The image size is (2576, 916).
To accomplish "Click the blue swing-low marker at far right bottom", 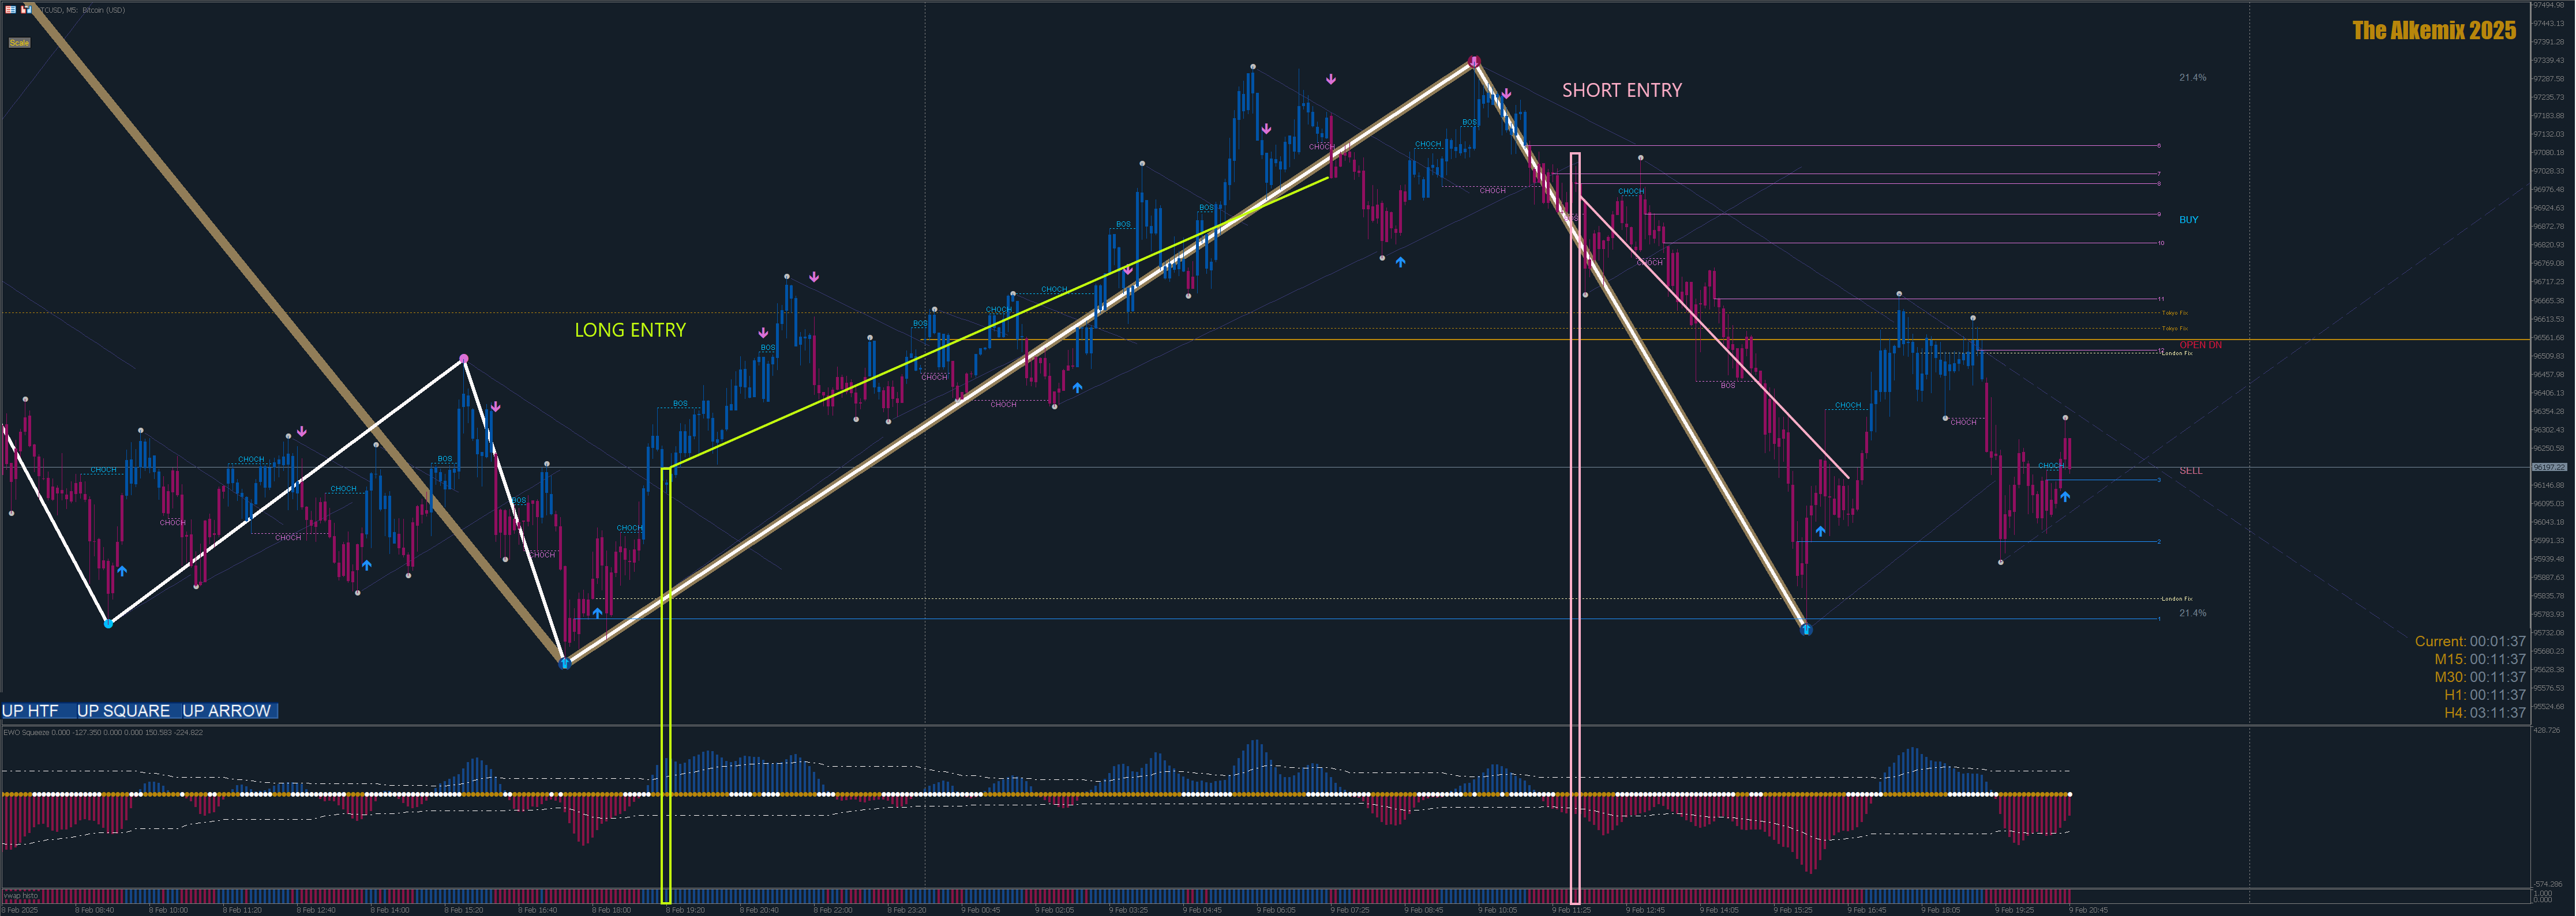I will tap(1806, 629).
